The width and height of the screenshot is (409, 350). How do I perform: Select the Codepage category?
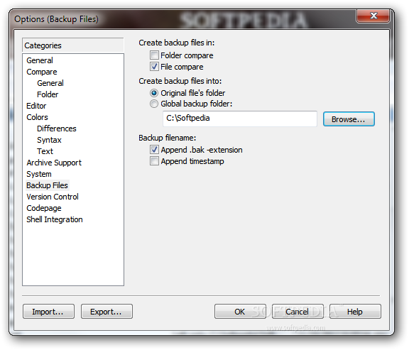(x=44, y=208)
